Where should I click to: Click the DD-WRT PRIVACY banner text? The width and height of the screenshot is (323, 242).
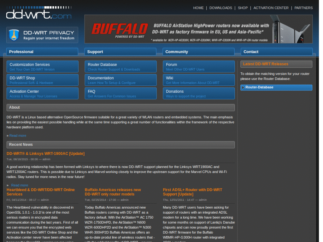click(x=49, y=33)
